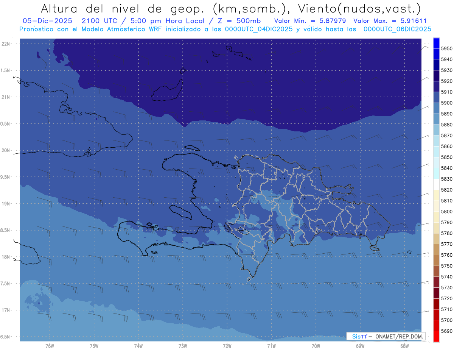Click the '8.5N' latitude label
The width and height of the screenshot is (454, 351).
(x=5, y=230)
